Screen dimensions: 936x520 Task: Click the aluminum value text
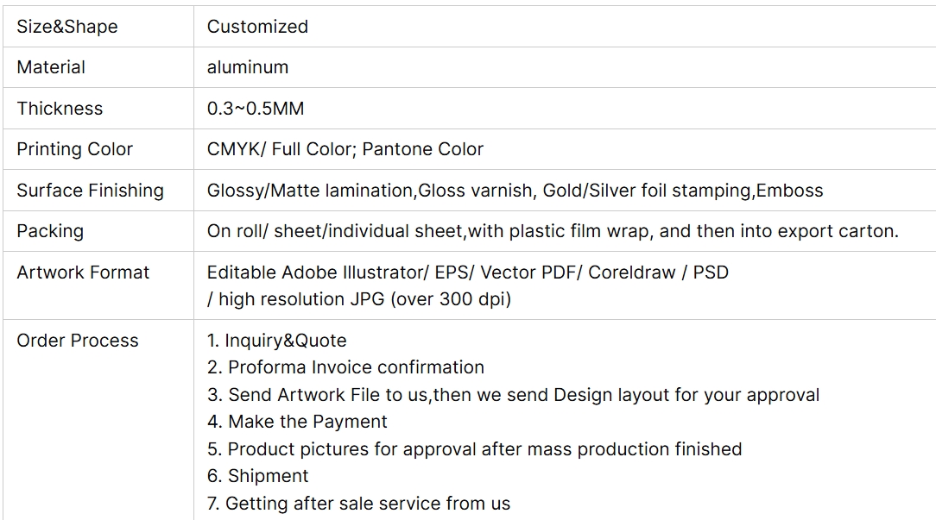[x=248, y=67]
